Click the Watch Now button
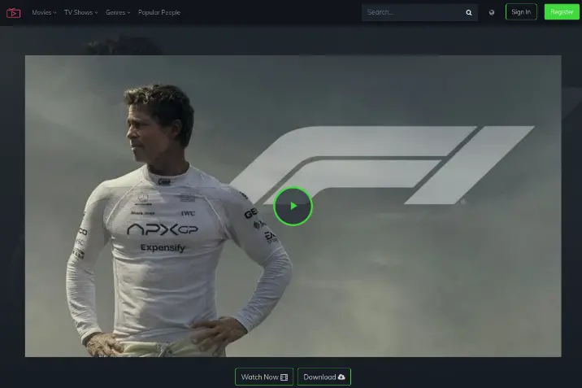 coord(264,377)
